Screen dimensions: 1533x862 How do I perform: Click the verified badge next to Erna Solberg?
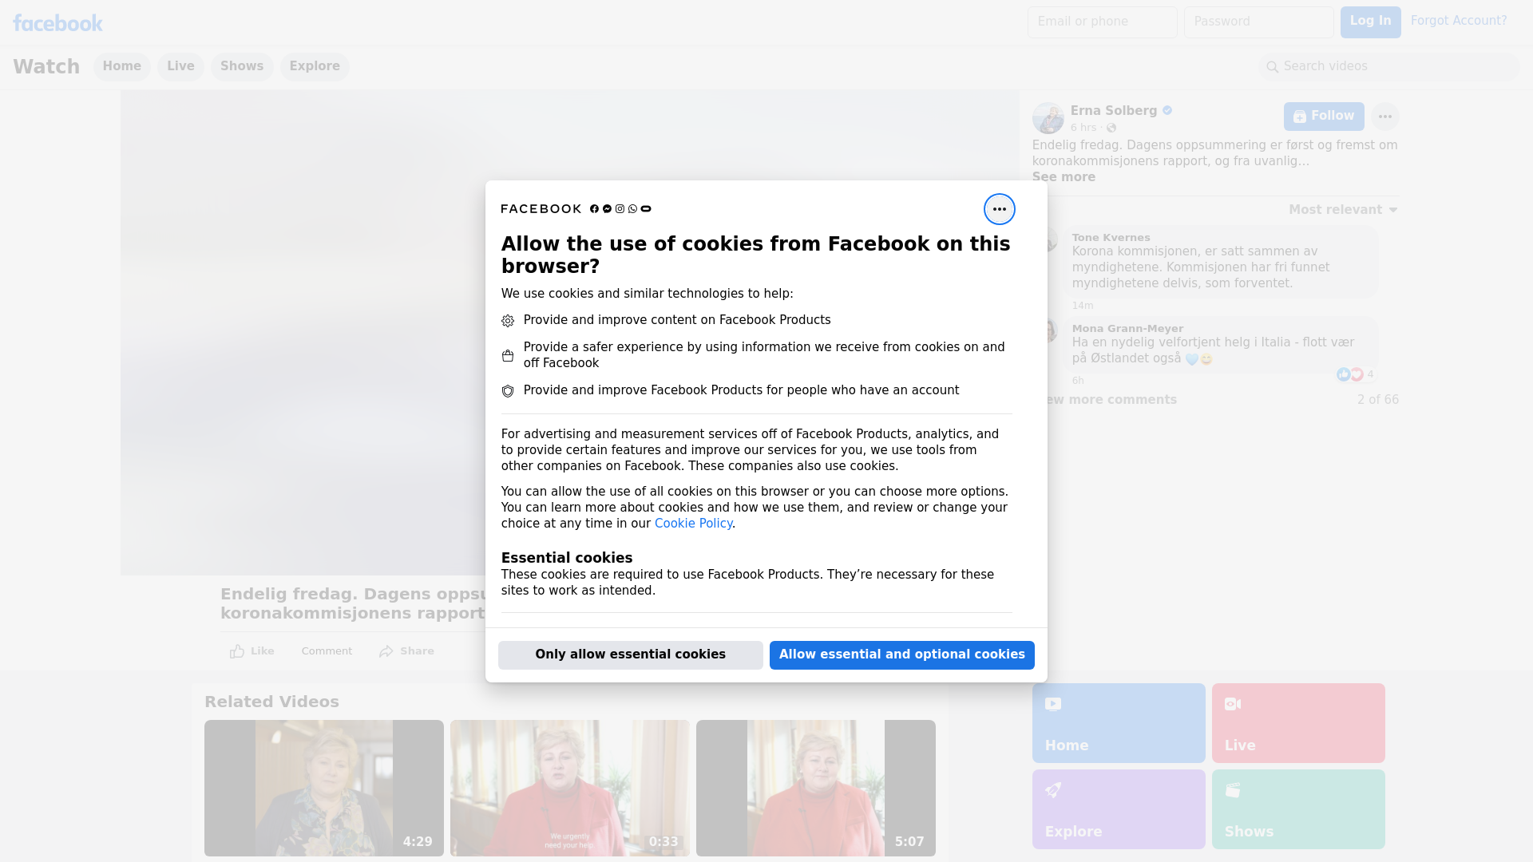coord(1167,111)
